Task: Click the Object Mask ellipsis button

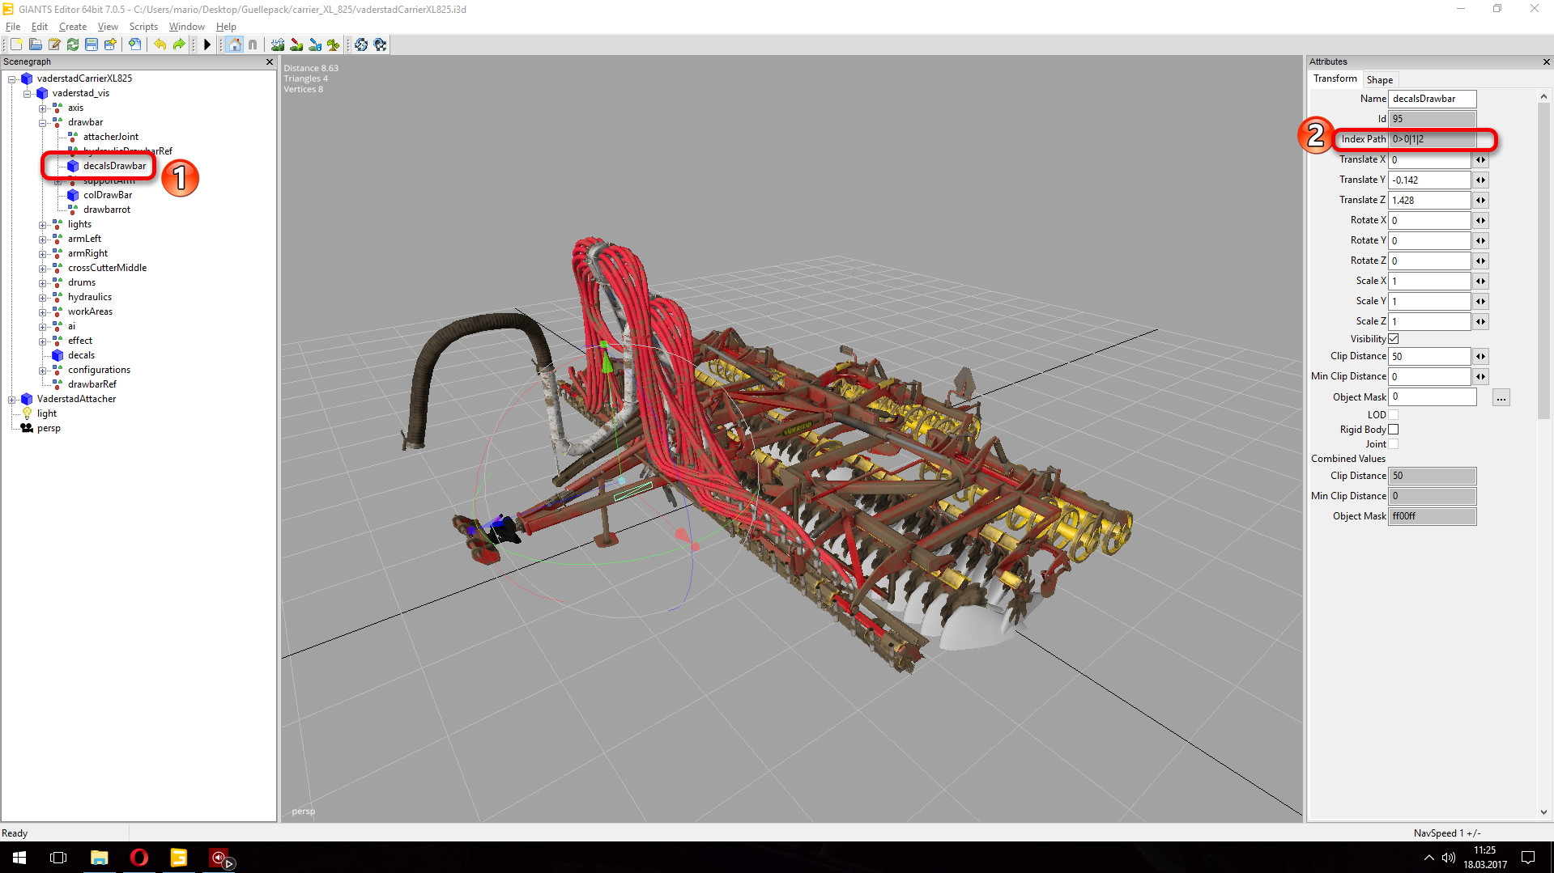Action: click(x=1501, y=398)
